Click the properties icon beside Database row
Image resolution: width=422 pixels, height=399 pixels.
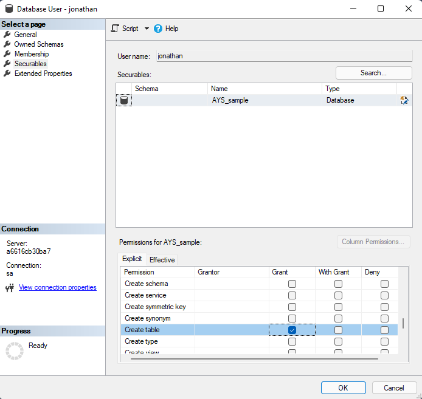coord(404,100)
